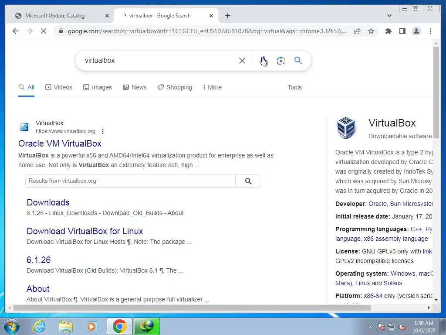Open the Chrome three-dot menu
Image resolution: width=446 pixels, height=335 pixels.
tap(430, 31)
